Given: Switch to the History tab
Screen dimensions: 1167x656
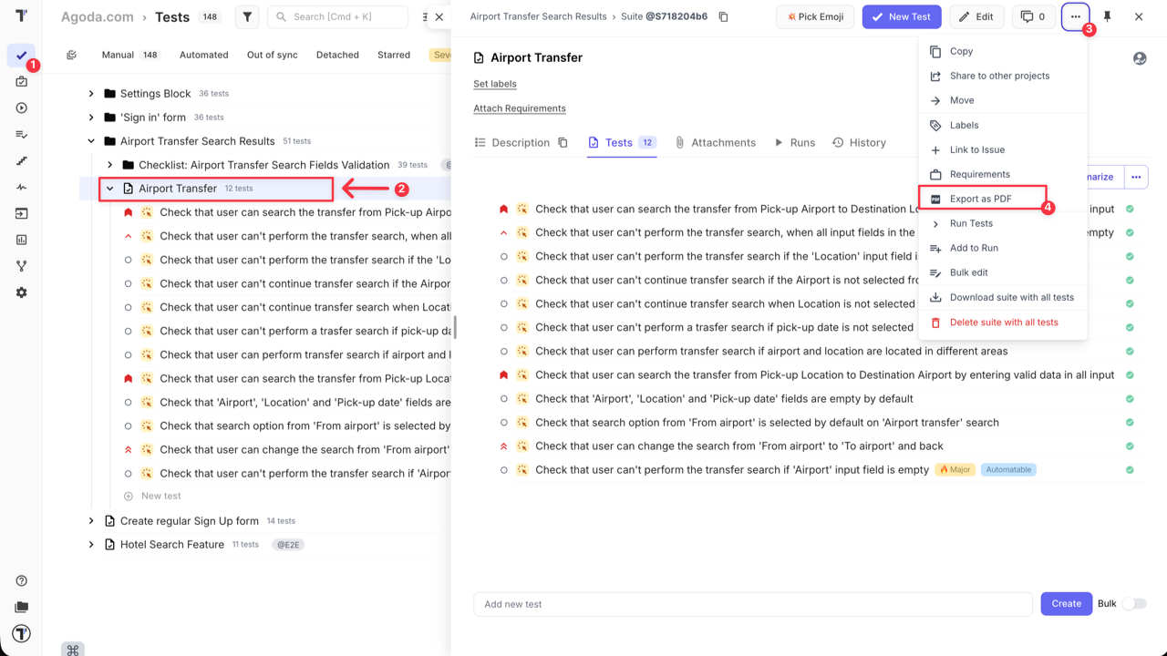Looking at the screenshot, I should coord(860,142).
